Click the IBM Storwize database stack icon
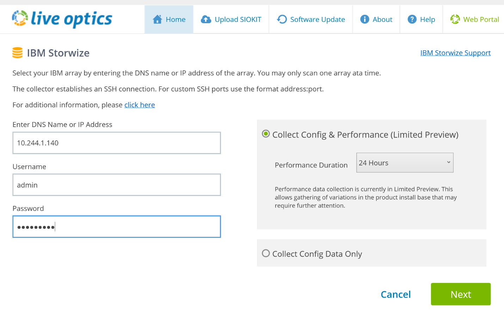 coord(17,53)
